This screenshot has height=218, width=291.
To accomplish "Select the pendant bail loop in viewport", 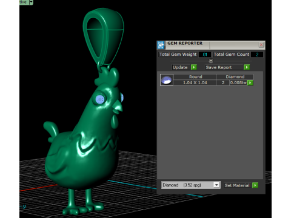I will [103, 36].
